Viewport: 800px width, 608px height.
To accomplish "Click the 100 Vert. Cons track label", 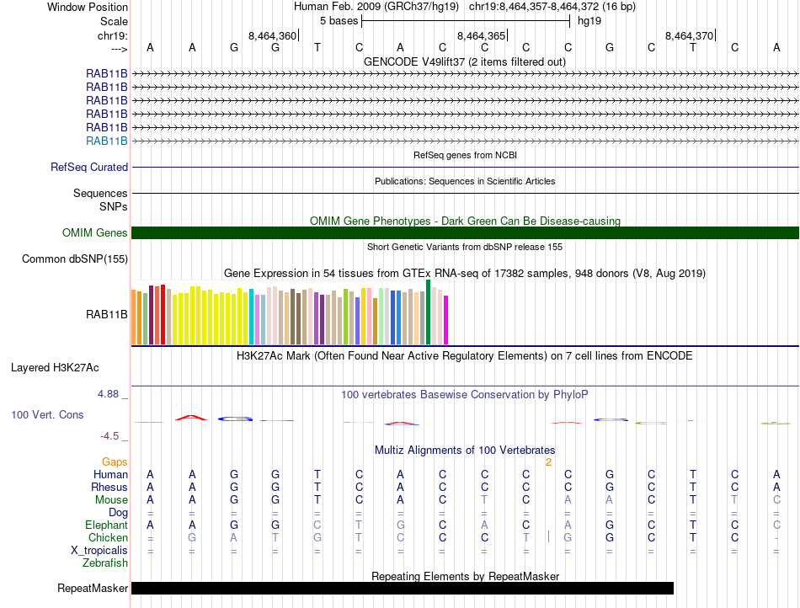I will pyautogui.click(x=47, y=415).
